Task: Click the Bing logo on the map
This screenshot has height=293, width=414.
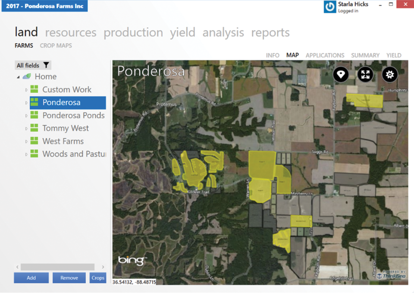Action: (x=132, y=260)
